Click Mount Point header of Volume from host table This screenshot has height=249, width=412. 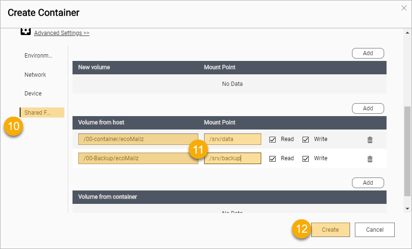pyautogui.click(x=219, y=122)
